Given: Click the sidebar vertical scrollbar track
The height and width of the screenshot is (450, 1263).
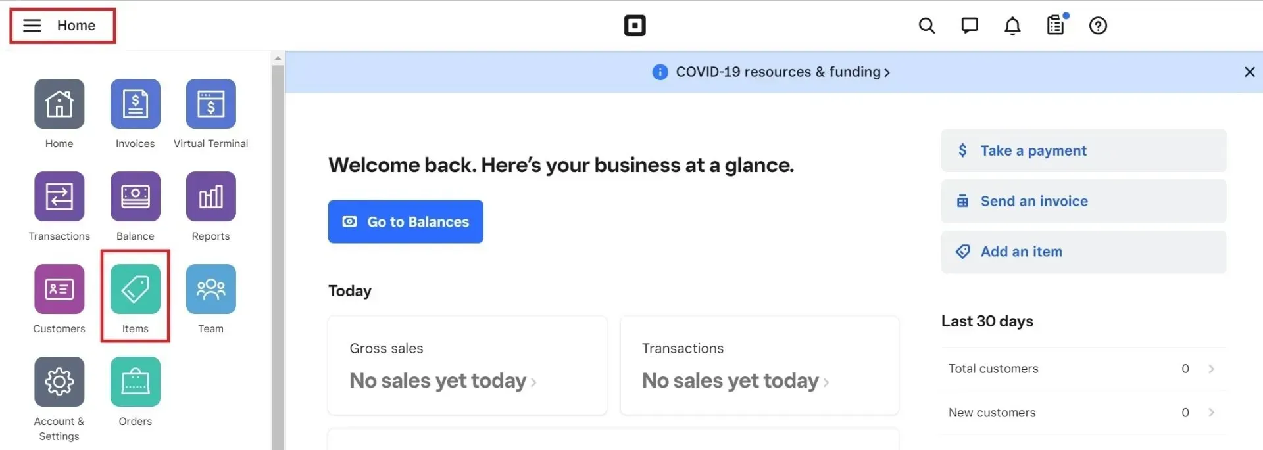Looking at the screenshot, I should [278, 256].
